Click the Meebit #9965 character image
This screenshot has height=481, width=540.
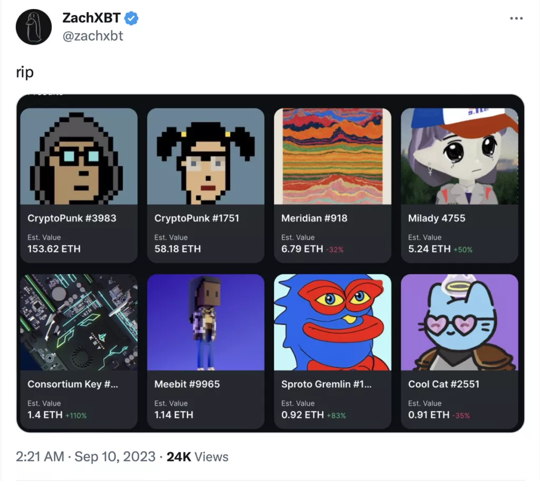click(206, 322)
